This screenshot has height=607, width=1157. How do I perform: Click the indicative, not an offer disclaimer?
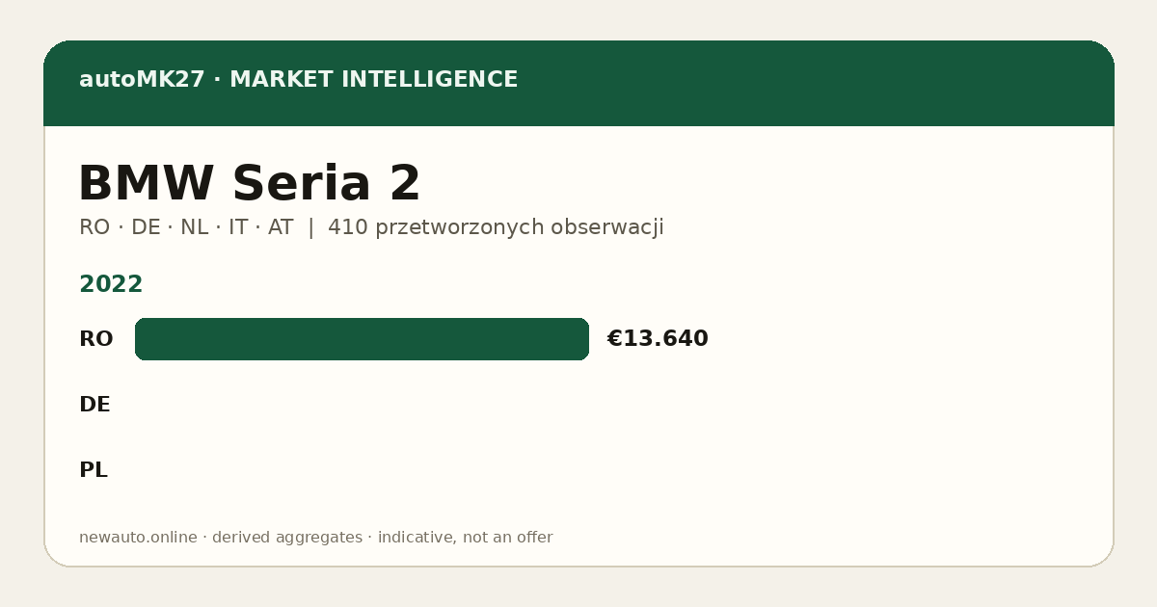coord(465,538)
